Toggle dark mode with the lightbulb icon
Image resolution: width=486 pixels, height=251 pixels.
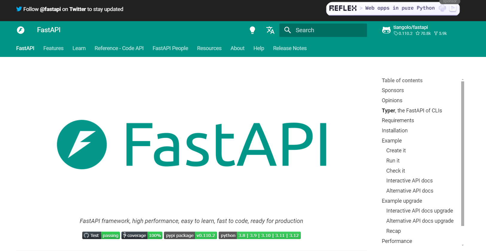coord(252,30)
